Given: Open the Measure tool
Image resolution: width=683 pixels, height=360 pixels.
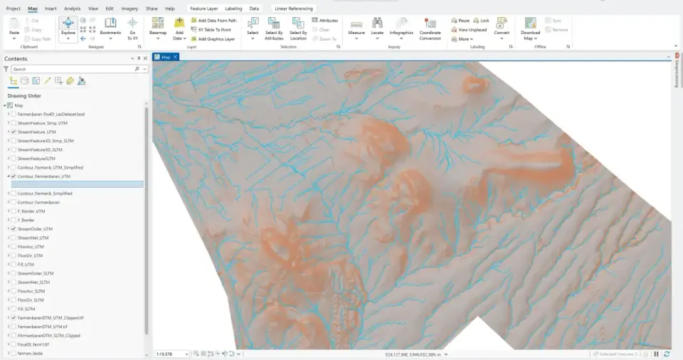Looking at the screenshot, I should 356,28.
